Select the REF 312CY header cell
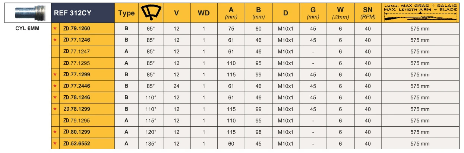This screenshot has height=153, width=464. 83,13
